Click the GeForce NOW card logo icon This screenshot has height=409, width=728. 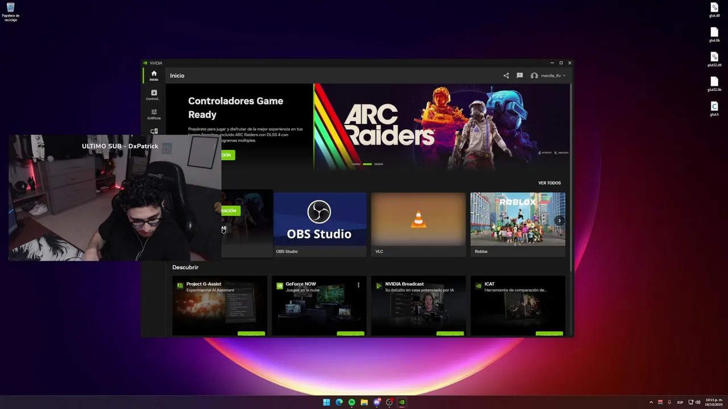click(279, 286)
